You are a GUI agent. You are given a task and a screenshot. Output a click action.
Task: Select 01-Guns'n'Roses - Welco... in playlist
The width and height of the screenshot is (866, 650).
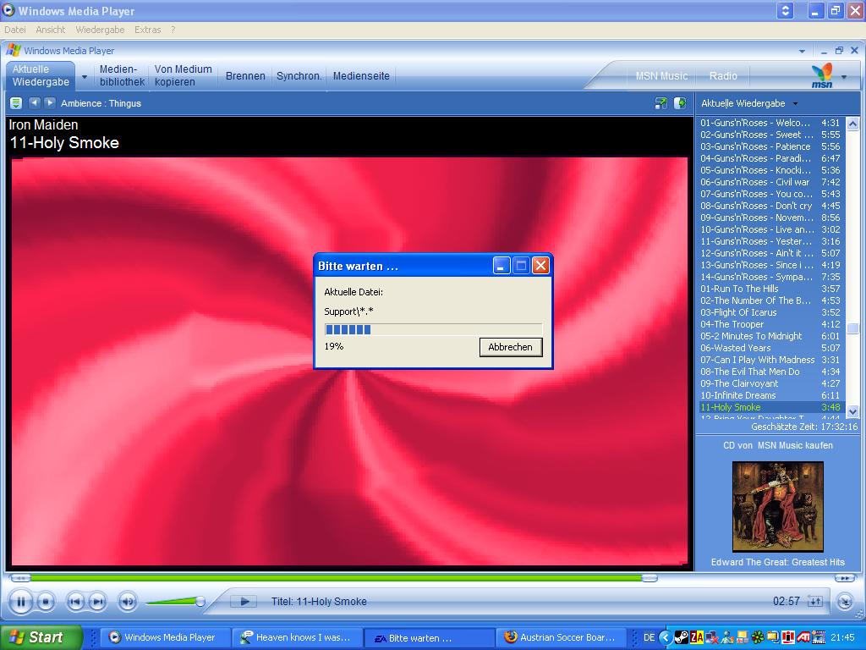(x=770, y=123)
